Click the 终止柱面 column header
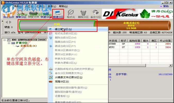Viewport: 174px width, 103px height. click(x=165, y=41)
